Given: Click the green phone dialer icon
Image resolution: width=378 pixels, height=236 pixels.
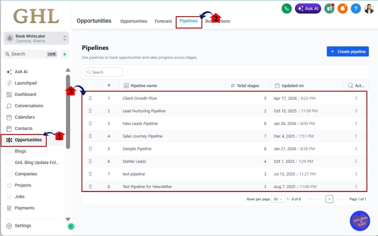Looking at the screenshot, I should pos(286,8).
